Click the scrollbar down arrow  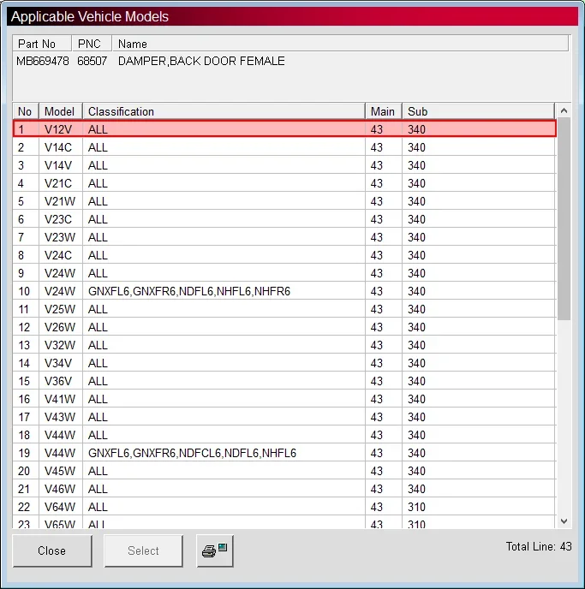pos(564,521)
